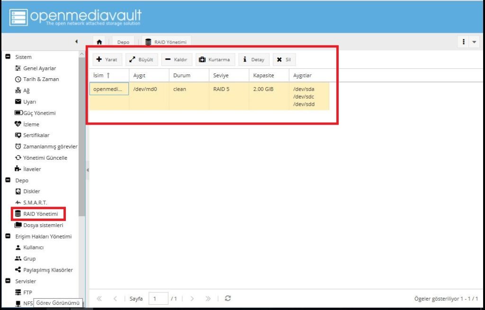Screen dimensions: 485x310
Task: Expand the top-right dropdown arrow
Action: click(474, 42)
